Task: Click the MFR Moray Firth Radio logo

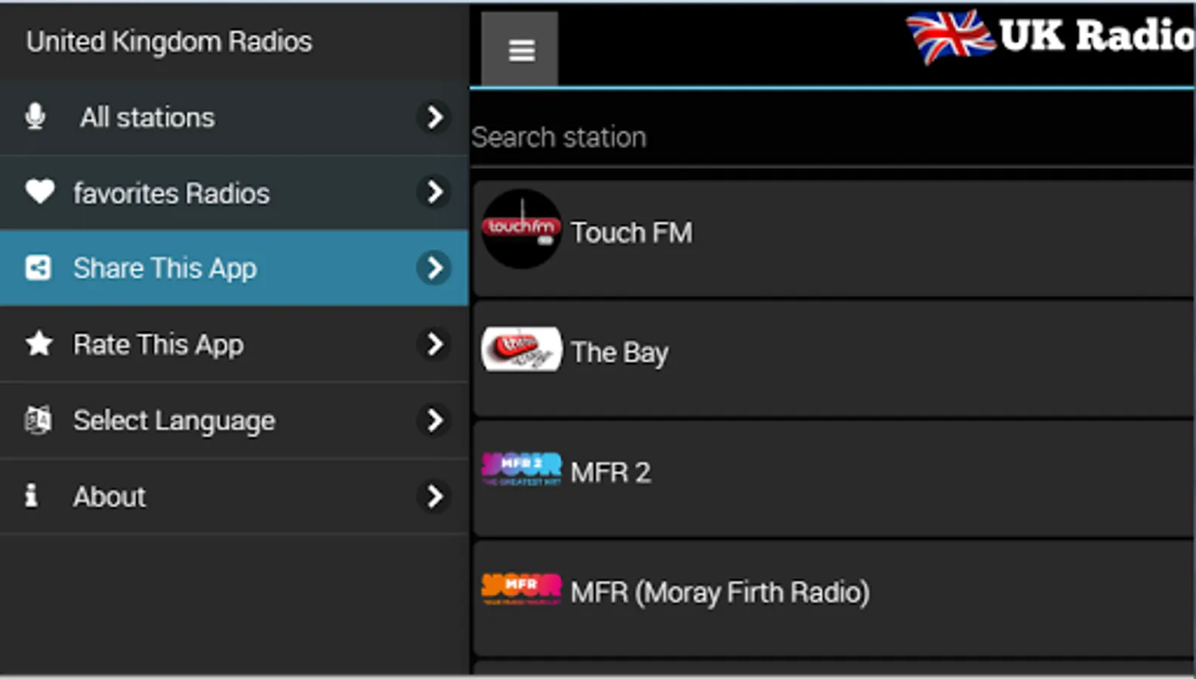Action: 521,589
